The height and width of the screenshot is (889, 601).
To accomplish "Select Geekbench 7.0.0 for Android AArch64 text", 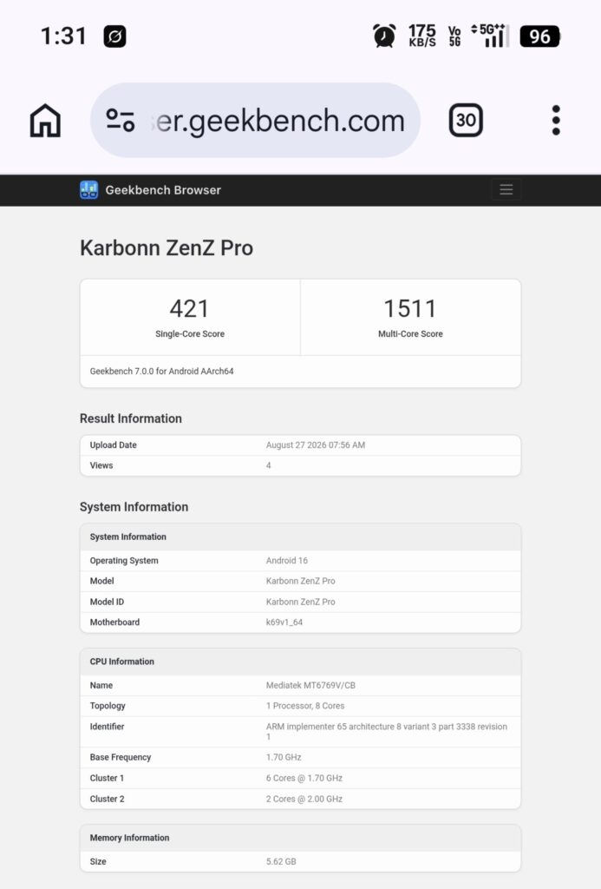I will pos(161,372).
